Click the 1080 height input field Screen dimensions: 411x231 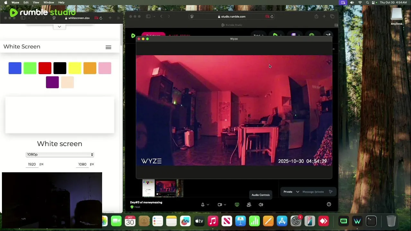[83, 164]
